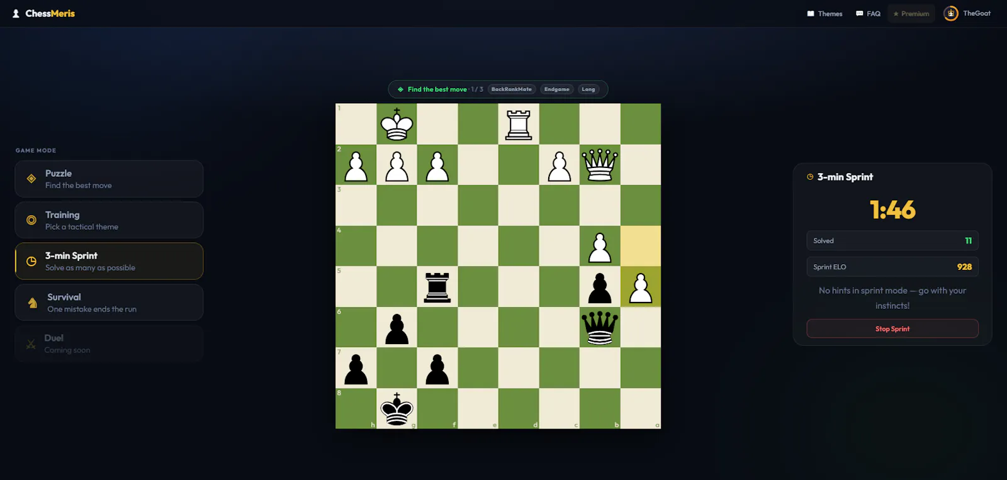Select the white pawn on a5

point(641,287)
